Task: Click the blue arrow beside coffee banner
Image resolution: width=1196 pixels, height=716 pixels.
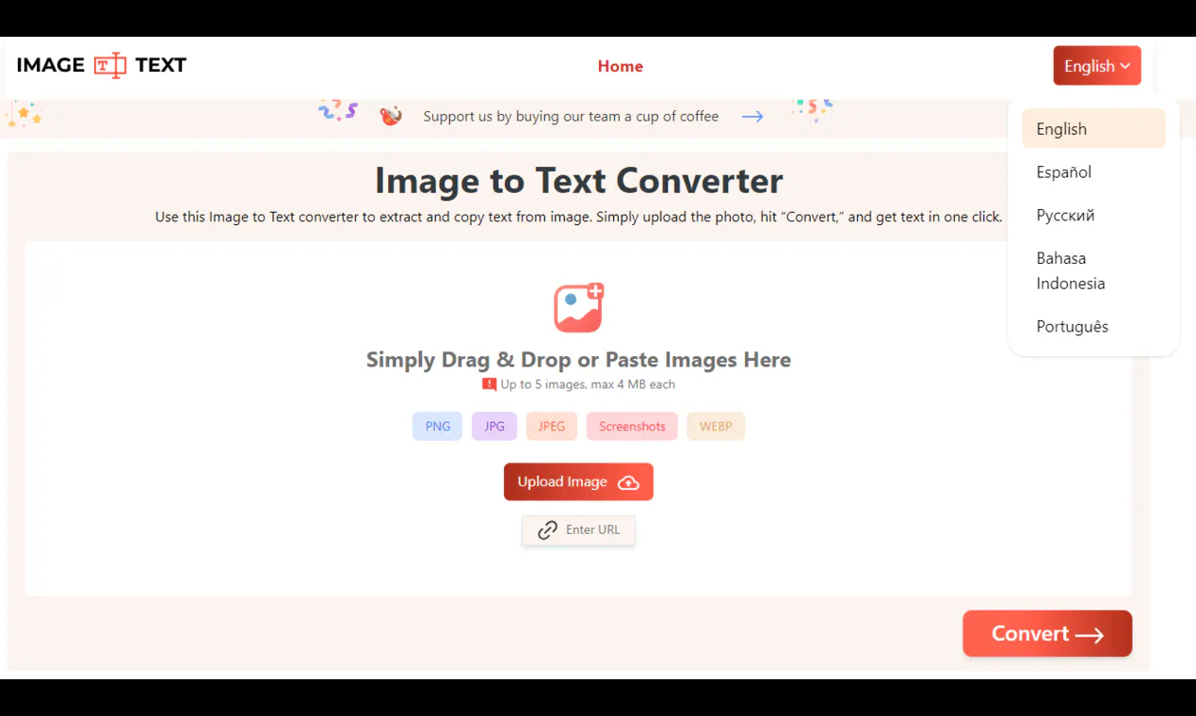Action: 752,117
